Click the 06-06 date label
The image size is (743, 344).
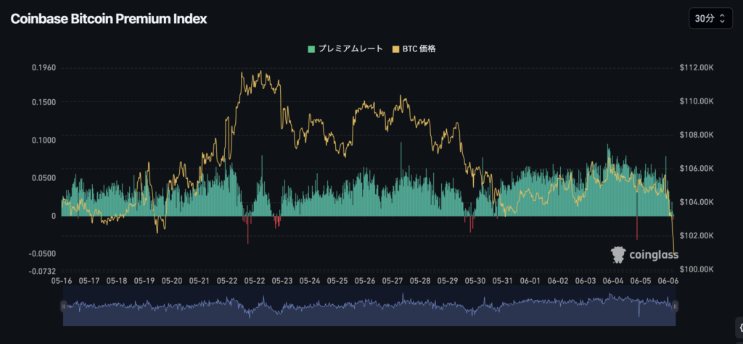(668, 280)
